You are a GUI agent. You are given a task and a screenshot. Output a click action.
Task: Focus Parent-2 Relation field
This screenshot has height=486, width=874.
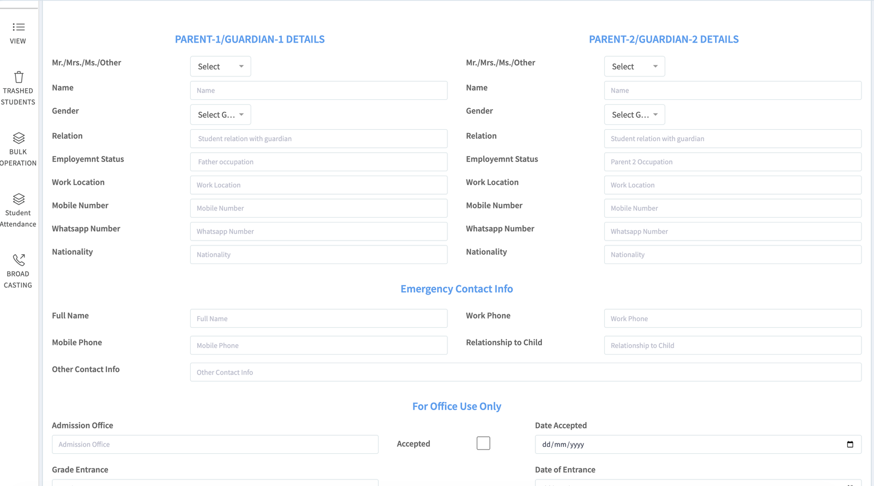tap(733, 139)
